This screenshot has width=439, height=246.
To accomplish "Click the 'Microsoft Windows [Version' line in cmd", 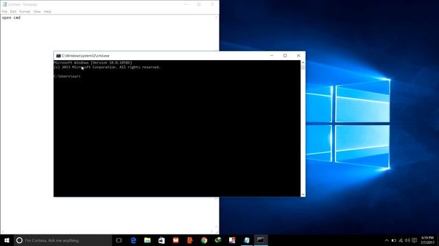I will click(93, 63).
